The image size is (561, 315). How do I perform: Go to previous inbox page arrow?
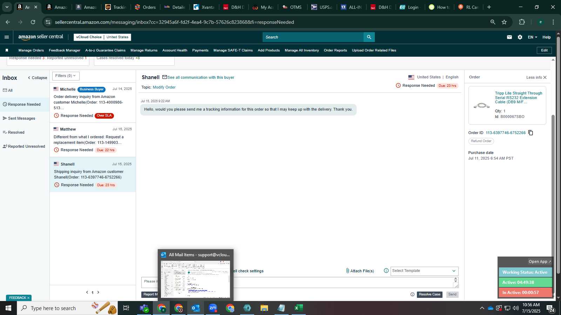87,292
